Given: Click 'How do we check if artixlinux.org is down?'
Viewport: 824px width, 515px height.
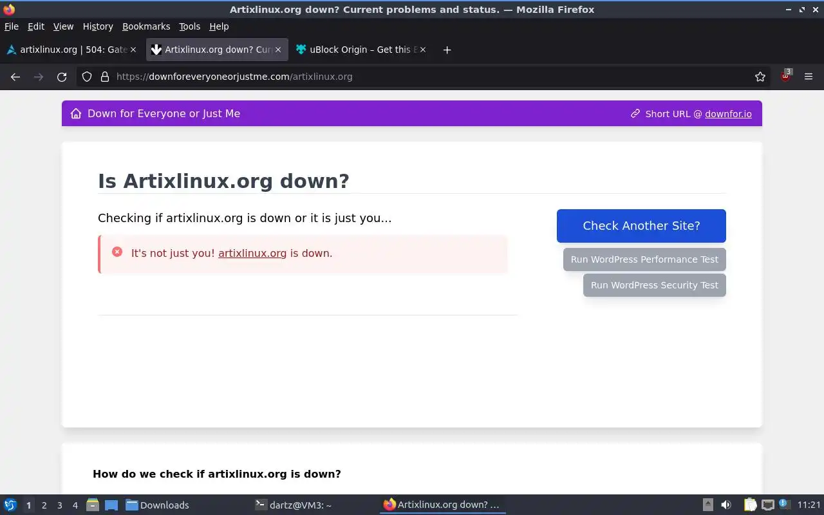Looking at the screenshot, I should click(x=217, y=474).
